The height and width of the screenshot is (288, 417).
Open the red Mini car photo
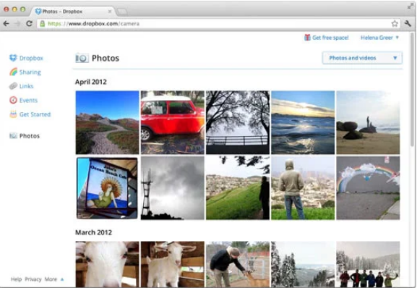[173, 122]
